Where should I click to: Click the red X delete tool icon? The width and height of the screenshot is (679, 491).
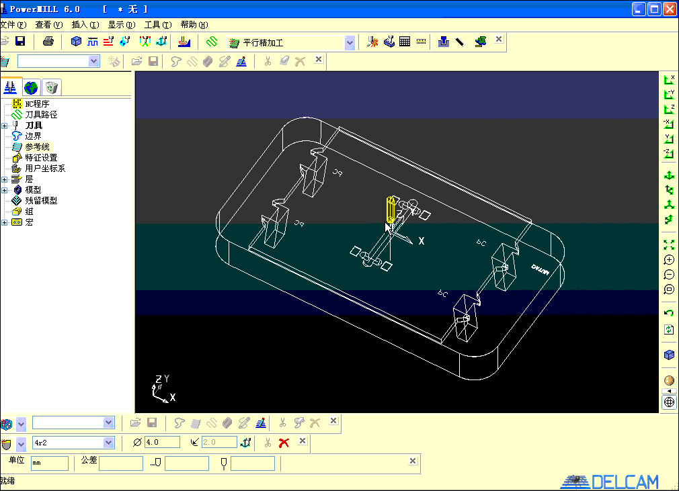(284, 443)
